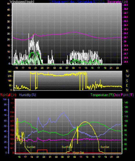This screenshot has height=161, width=135.
Task: Click the 'S' compass direction label
Action: 127,81
